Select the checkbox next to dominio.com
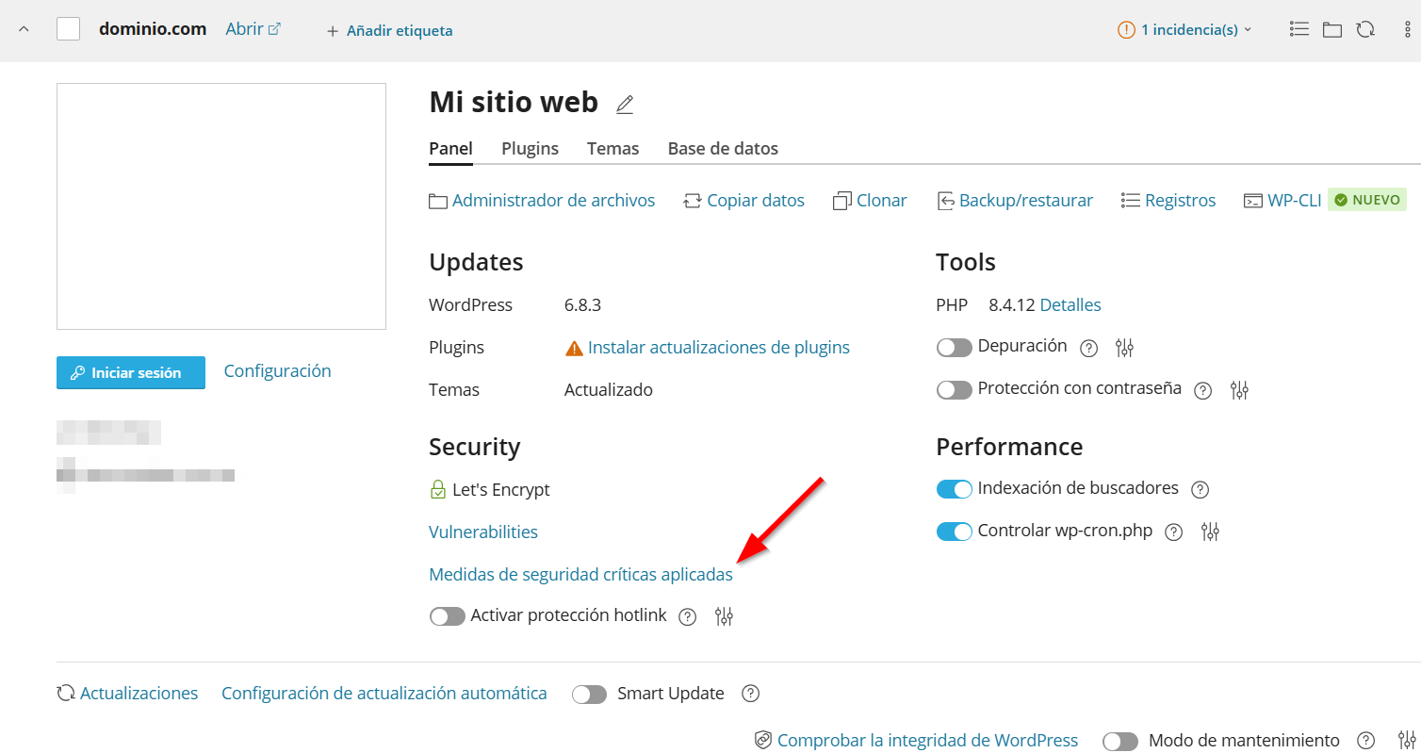The image size is (1421, 753). click(68, 29)
